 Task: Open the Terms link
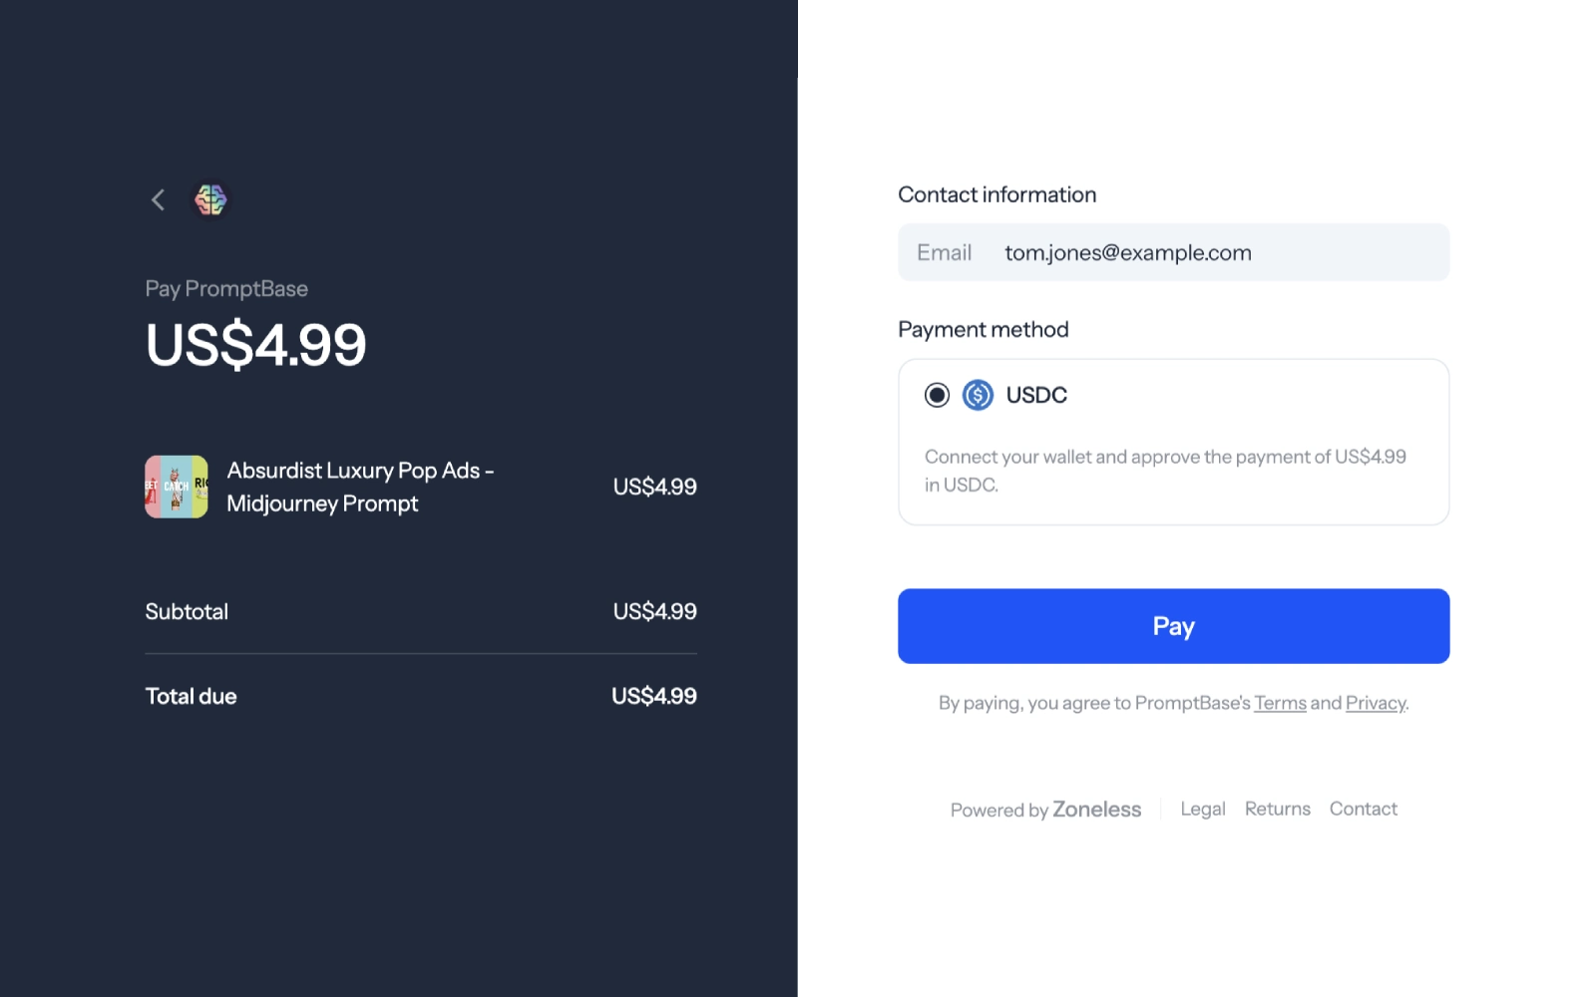1280,703
